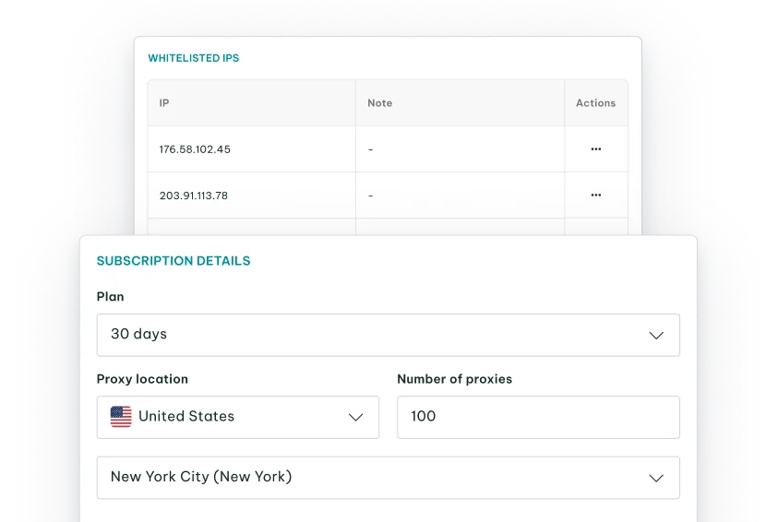Open the New York City location dropdown
Screen dimensions: 766x522
[x=388, y=478]
